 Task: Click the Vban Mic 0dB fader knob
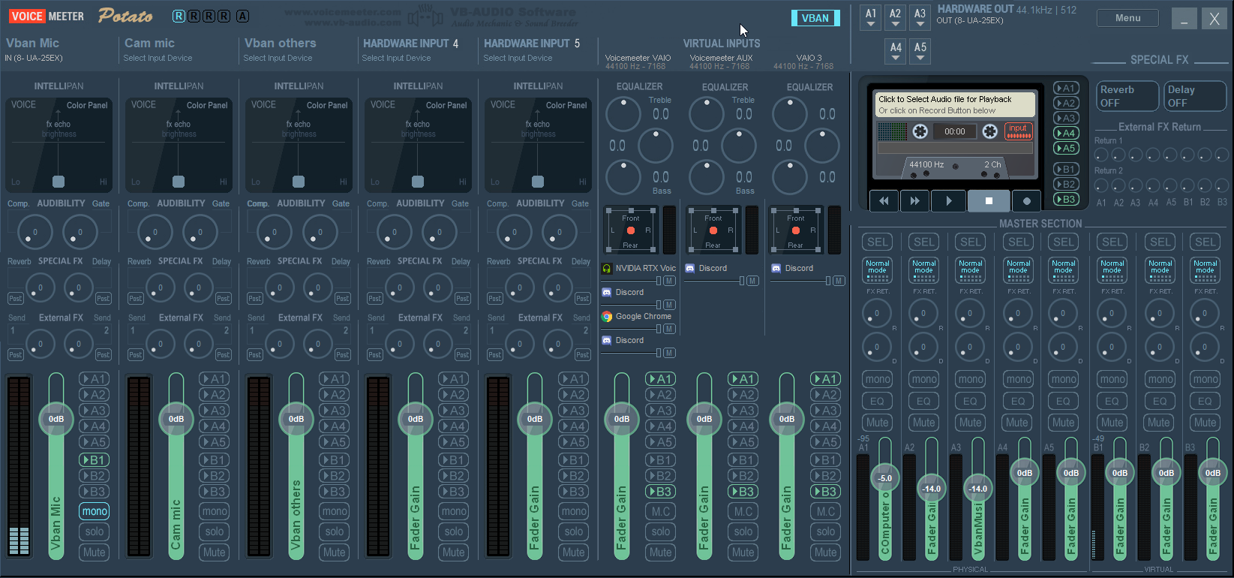[x=56, y=419]
